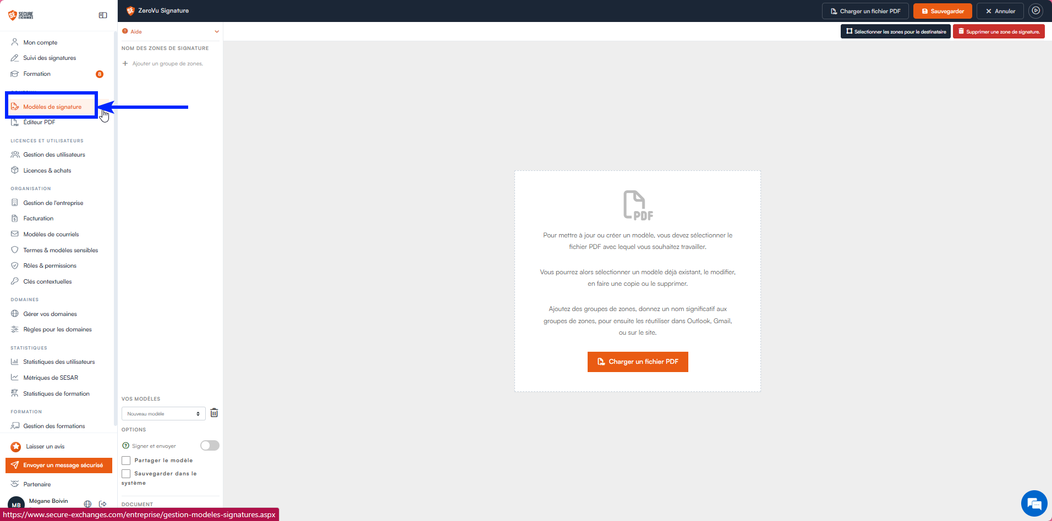Open Statistiques de formation
This screenshot has width=1052, height=521.
[x=56, y=393]
